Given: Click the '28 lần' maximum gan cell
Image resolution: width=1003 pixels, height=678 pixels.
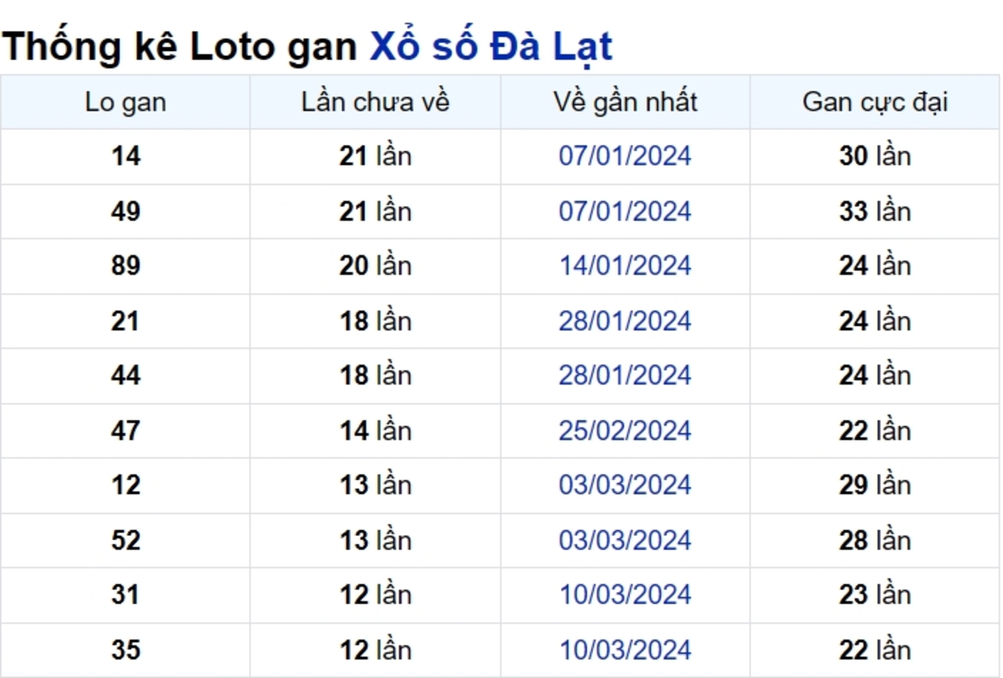Looking at the screenshot, I should point(874,540).
